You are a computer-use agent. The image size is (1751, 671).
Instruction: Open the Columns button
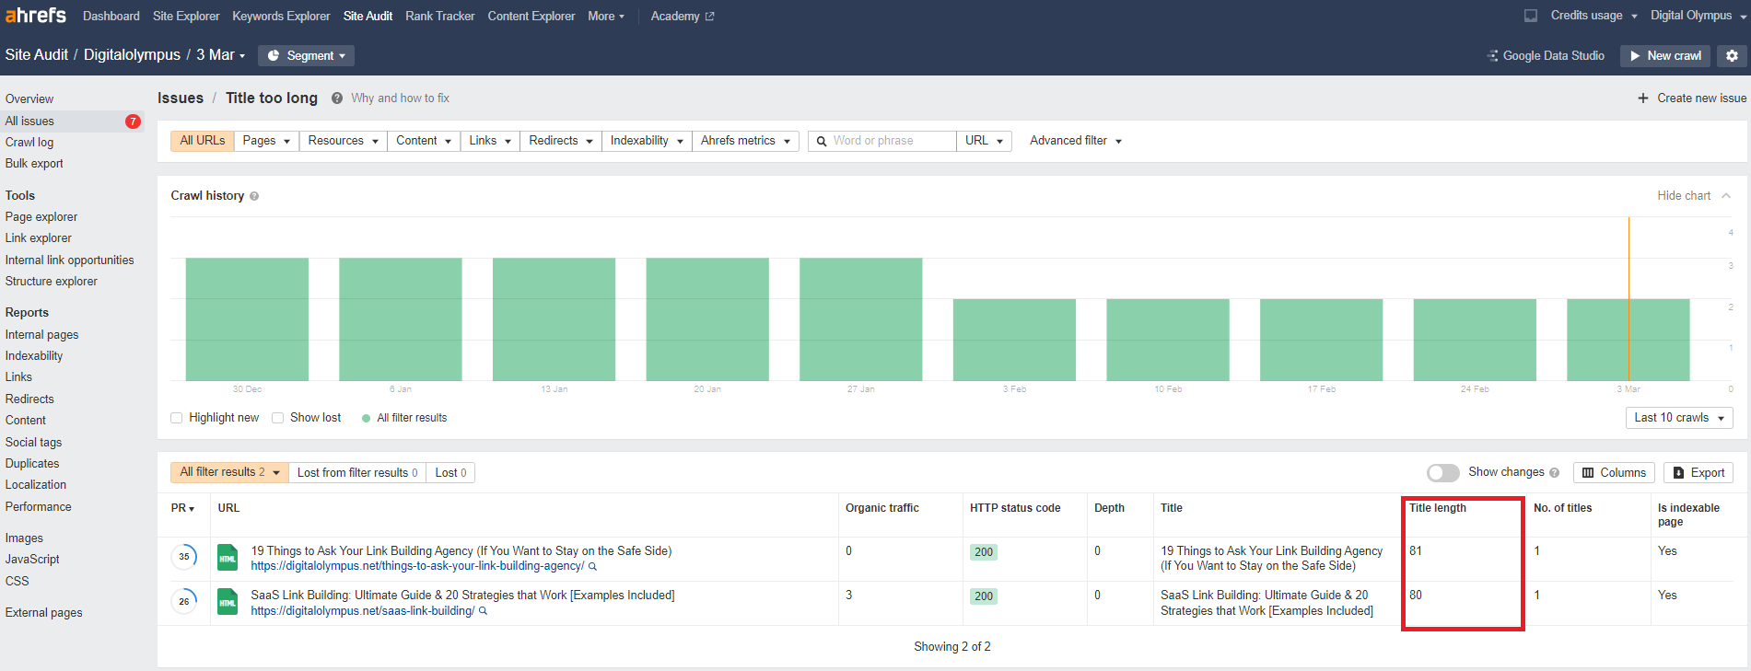(1614, 473)
